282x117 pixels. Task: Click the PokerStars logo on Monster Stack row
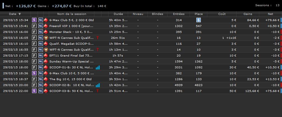(46, 32)
